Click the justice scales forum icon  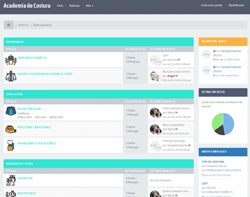click(x=11, y=76)
